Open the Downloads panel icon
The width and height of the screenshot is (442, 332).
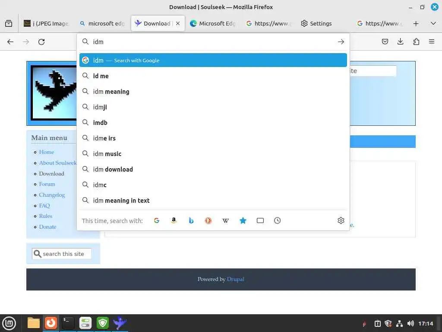400,41
